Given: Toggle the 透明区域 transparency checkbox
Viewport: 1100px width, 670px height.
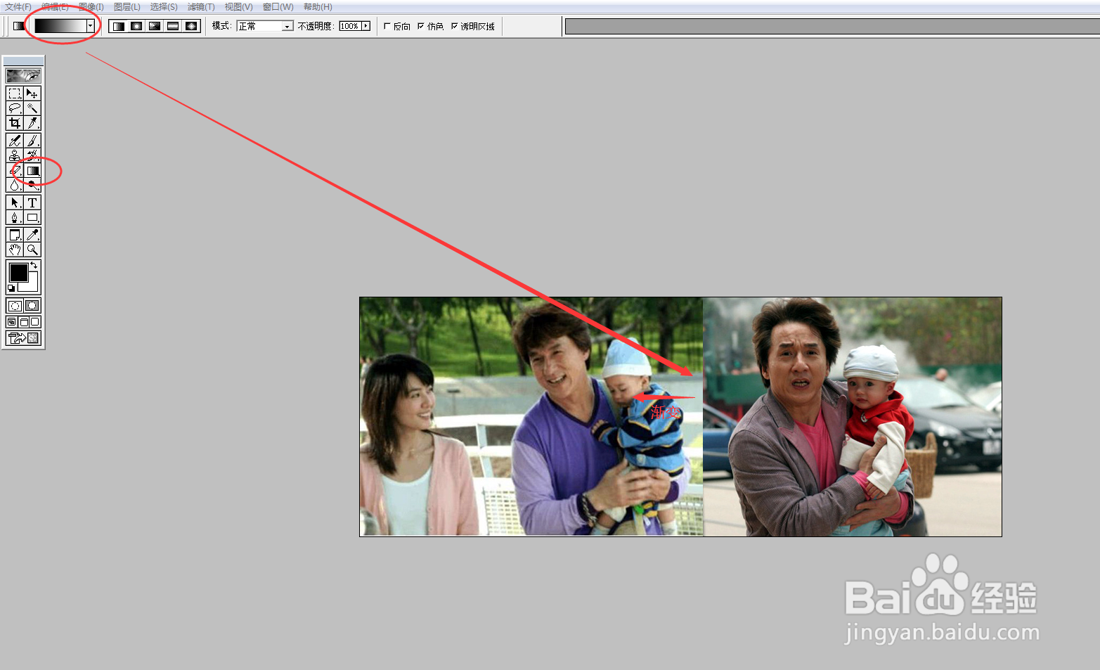Looking at the screenshot, I should (x=455, y=26).
